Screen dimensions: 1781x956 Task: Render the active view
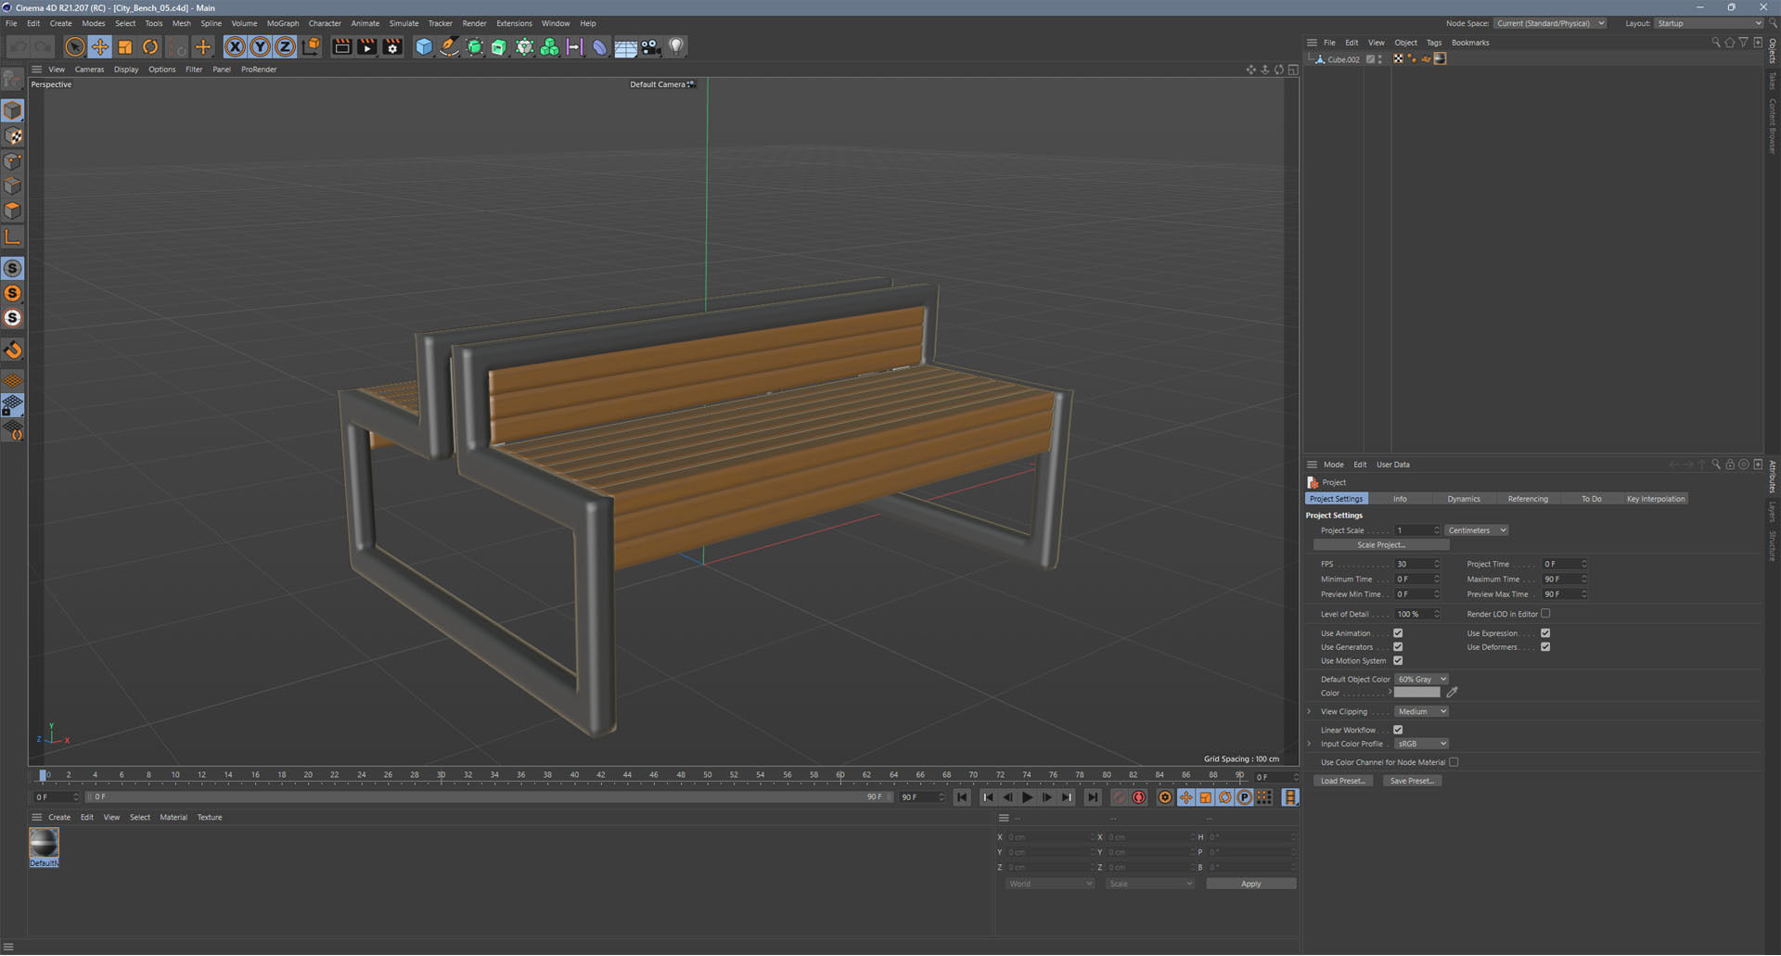(342, 46)
